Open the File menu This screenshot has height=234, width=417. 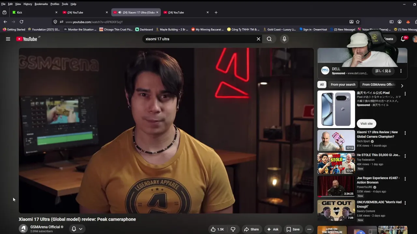click(3, 4)
